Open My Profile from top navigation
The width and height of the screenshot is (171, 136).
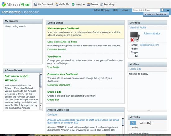coord(64,4)
